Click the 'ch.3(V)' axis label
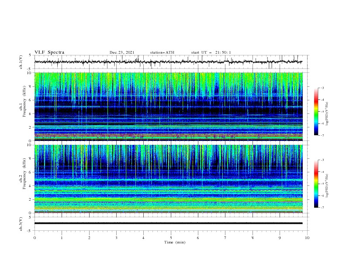 point(21,224)
